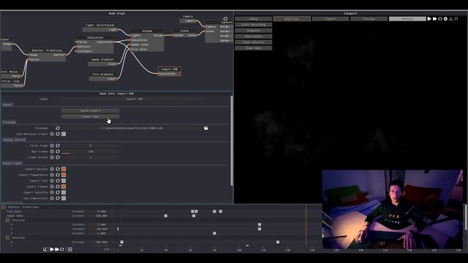Viewport: 468px width, 263px height.
Task: Disable the Export Density checkbox
Action: pyautogui.click(x=64, y=169)
